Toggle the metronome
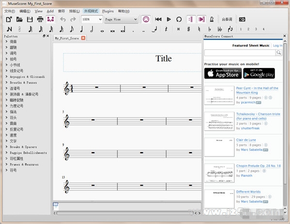 pos(212,19)
